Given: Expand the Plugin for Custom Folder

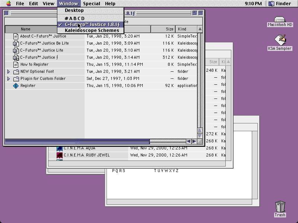Looking at the screenshot, I should point(8,78).
